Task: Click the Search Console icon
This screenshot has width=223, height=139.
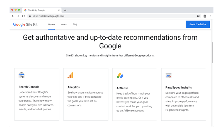Action: point(21,75)
